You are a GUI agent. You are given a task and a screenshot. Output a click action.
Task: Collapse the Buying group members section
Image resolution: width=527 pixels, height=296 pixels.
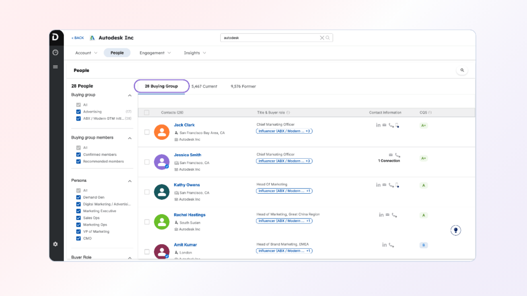tap(130, 138)
